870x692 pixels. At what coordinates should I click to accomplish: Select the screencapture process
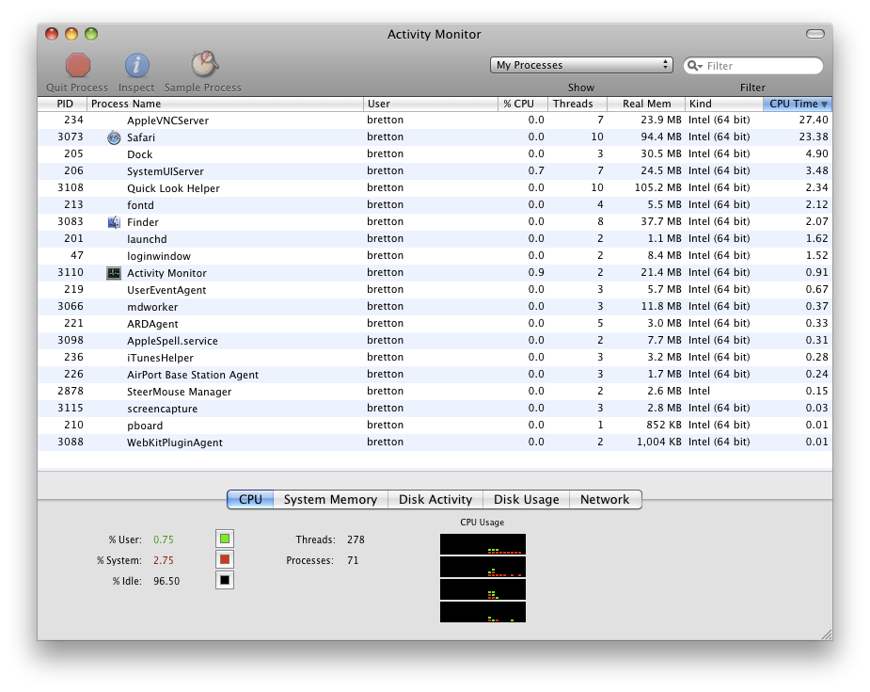tap(435, 409)
